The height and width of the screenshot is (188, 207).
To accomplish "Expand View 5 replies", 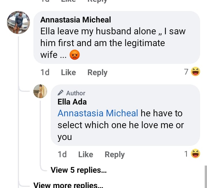I will click(x=78, y=170).
